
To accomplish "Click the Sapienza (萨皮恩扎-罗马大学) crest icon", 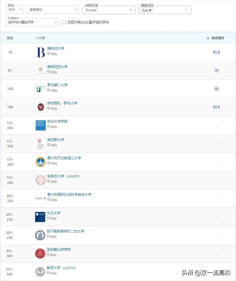I will pos(40,107).
